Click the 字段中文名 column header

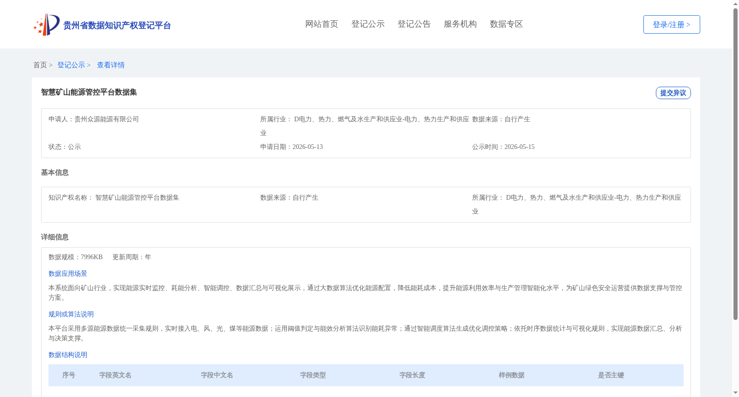[217, 375]
